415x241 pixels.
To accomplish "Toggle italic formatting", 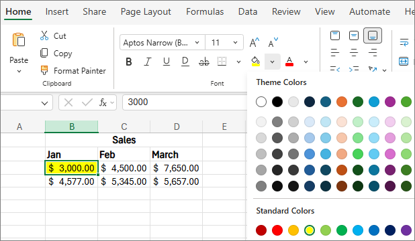I will coord(148,62).
